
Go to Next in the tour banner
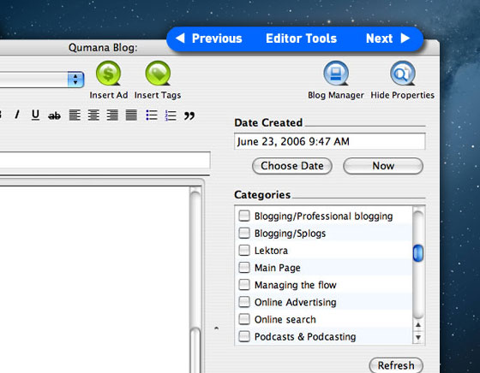[387, 38]
